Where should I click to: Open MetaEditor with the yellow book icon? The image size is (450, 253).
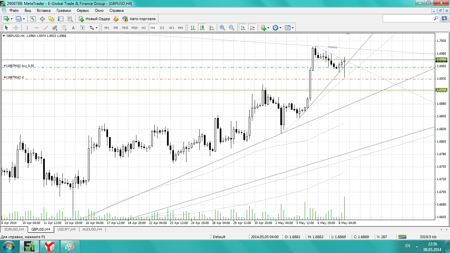tap(116, 19)
